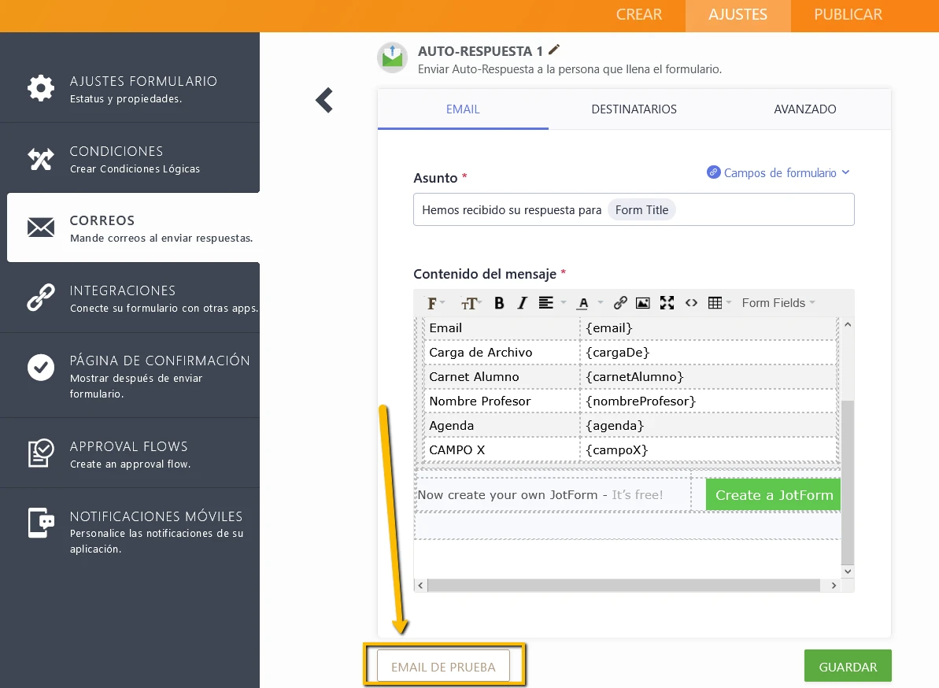The image size is (939, 688).
Task: Switch editor to fullscreen mode
Action: pyautogui.click(x=667, y=303)
